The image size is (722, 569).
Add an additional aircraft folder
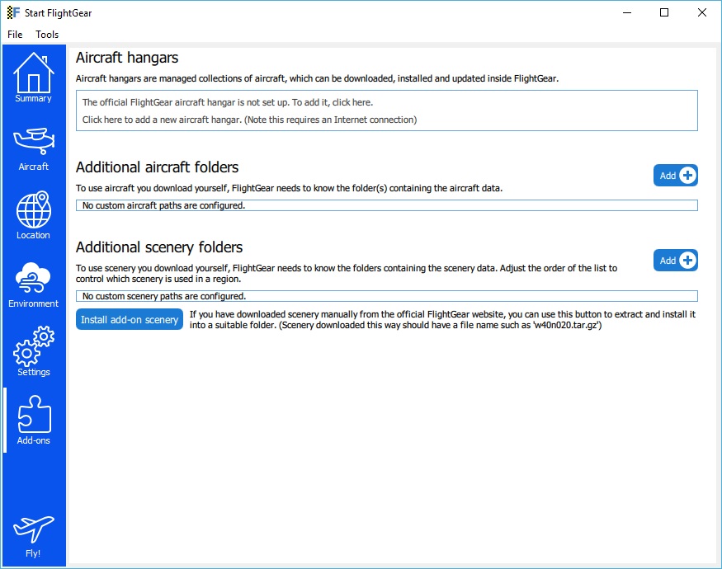[676, 176]
